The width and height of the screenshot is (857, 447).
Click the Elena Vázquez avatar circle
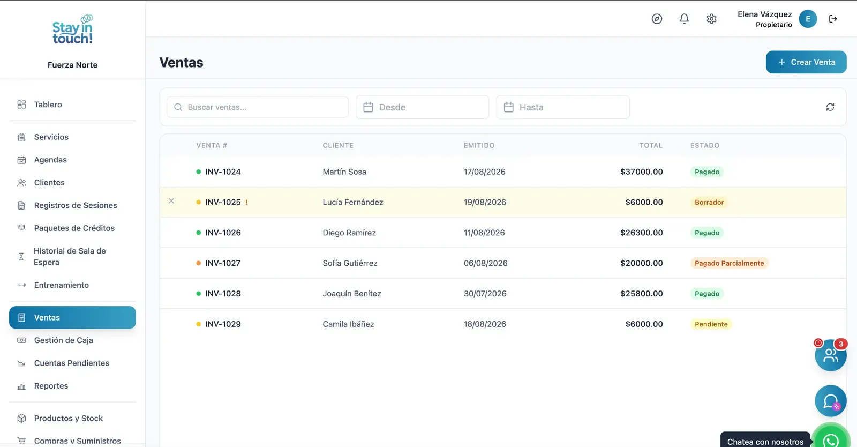(x=808, y=19)
